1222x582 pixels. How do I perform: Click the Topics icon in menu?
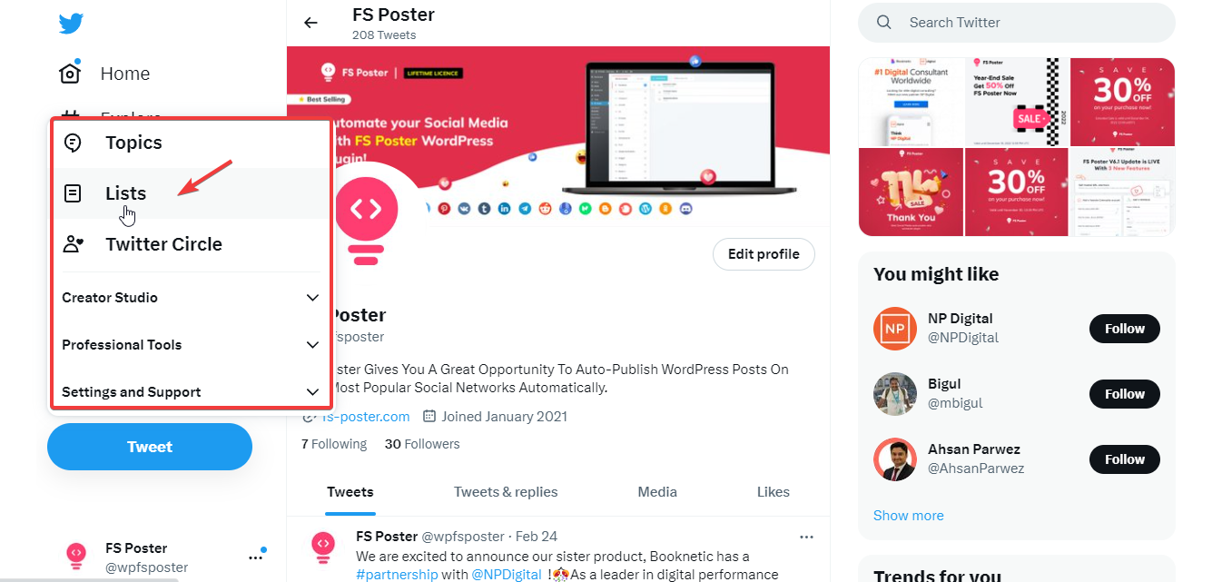click(73, 143)
